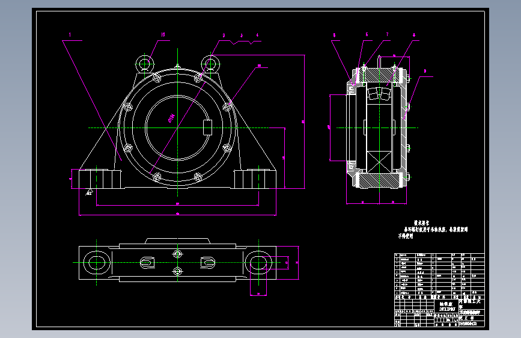
Task: Click part balloon number 3 above the front view
Action: pos(242,35)
